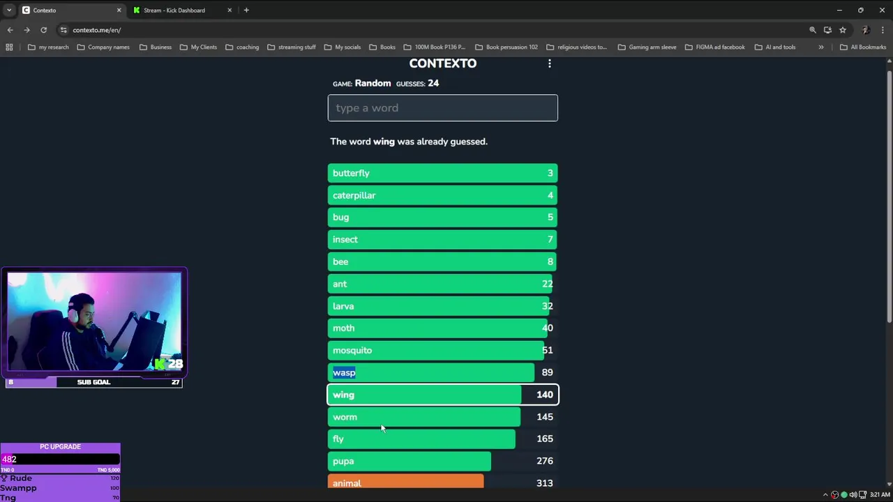Open the 'Book persuasion 102' bookmark folder
The width and height of the screenshot is (893, 502).
point(506,47)
